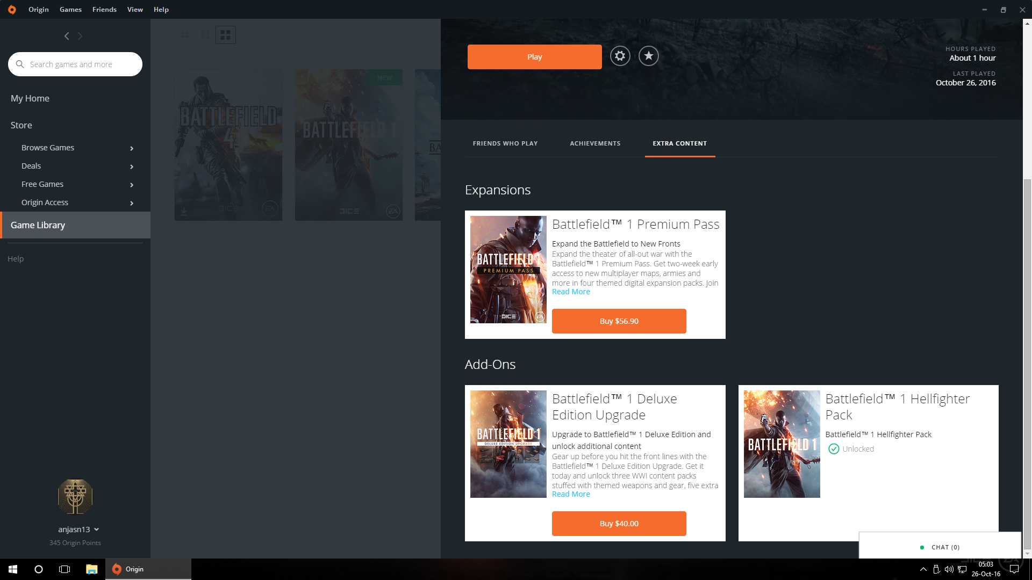Read More about Deluxe Edition Upgrade
The width and height of the screenshot is (1032, 580).
click(571, 494)
